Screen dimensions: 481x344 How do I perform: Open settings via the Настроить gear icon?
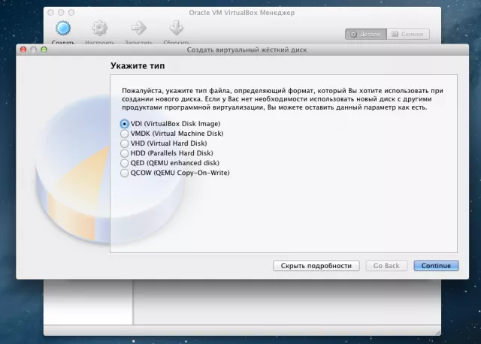point(99,29)
